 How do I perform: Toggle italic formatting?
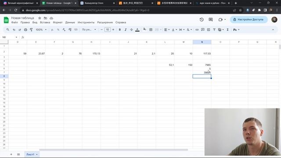pos(126,30)
